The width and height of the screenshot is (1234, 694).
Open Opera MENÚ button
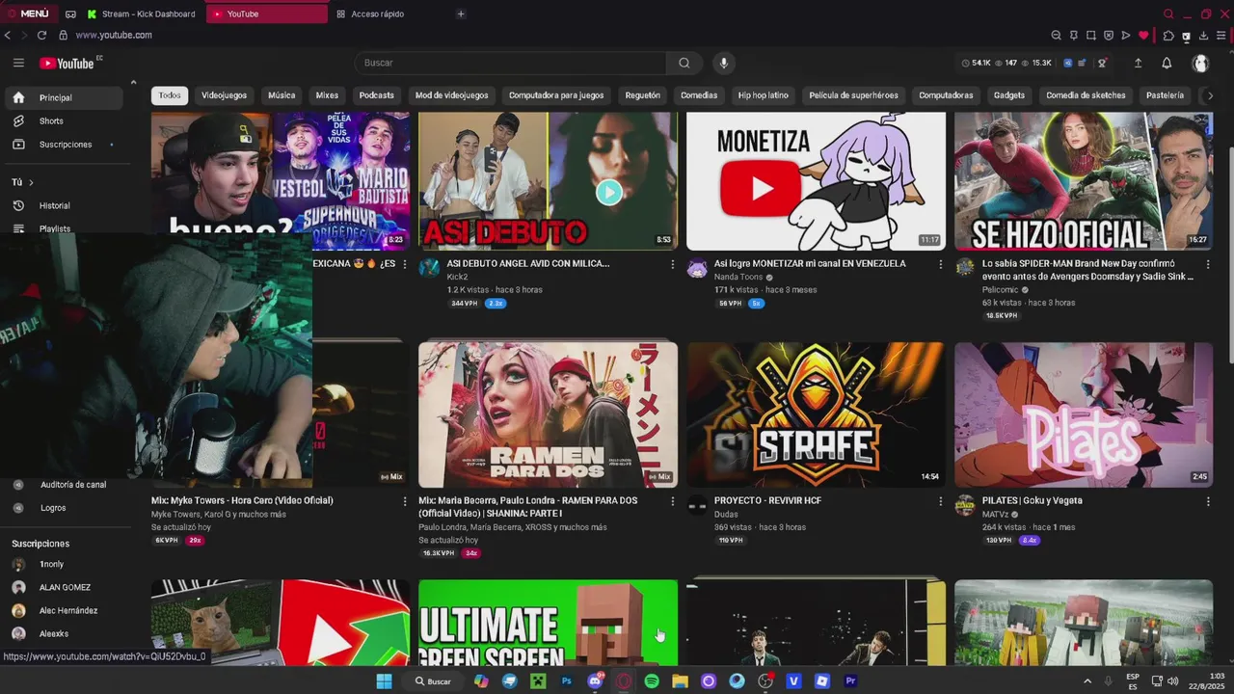click(28, 13)
